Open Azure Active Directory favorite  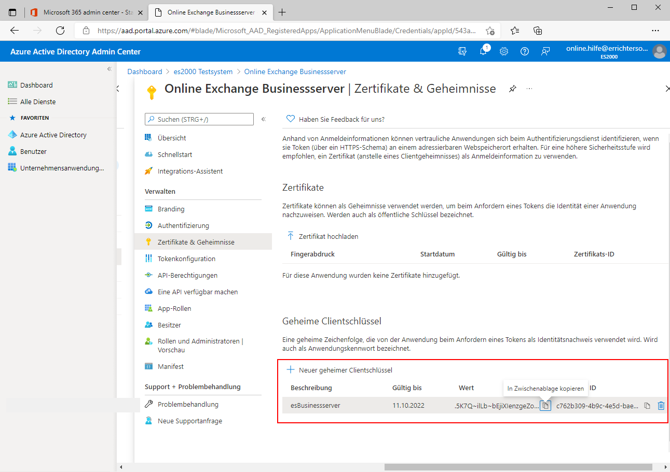tap(53, 135)
